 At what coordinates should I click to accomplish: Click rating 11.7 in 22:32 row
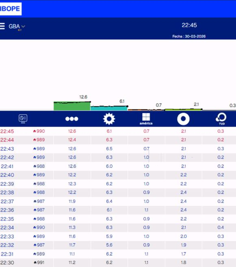[72, 245]
